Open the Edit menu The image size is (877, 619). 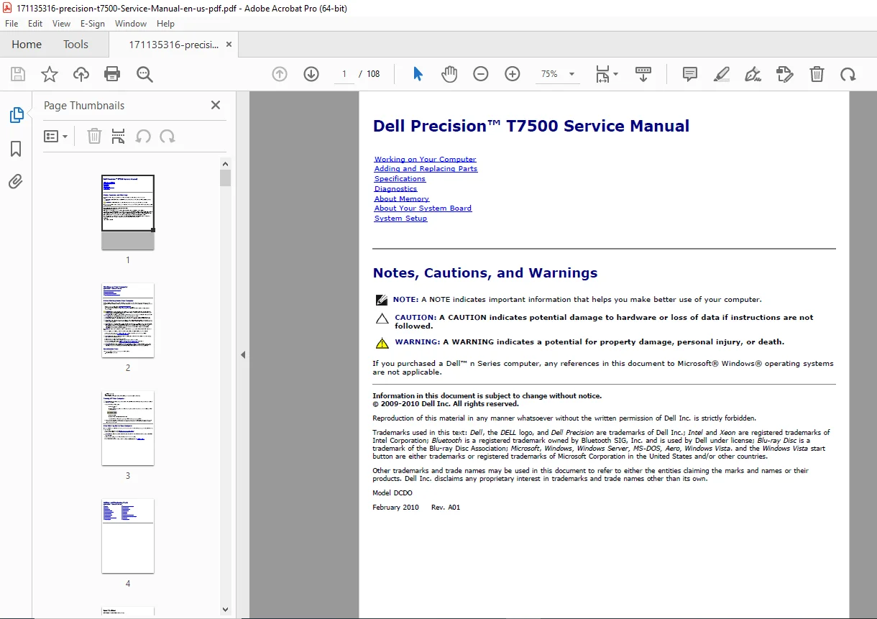point(35,24)
